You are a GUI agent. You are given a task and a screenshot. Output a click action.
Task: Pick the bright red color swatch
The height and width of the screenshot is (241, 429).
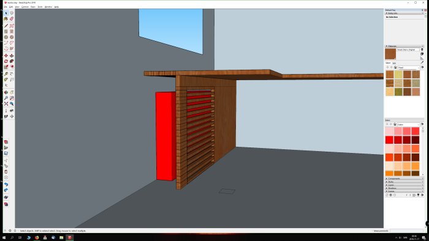tap(389, 139)
